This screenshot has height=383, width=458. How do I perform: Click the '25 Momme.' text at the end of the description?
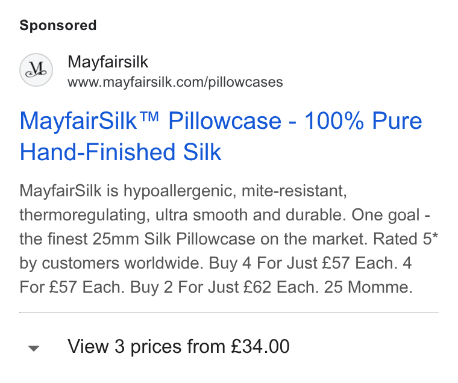click(x=368, y=287)
